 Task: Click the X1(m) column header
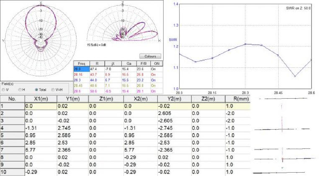41,99
